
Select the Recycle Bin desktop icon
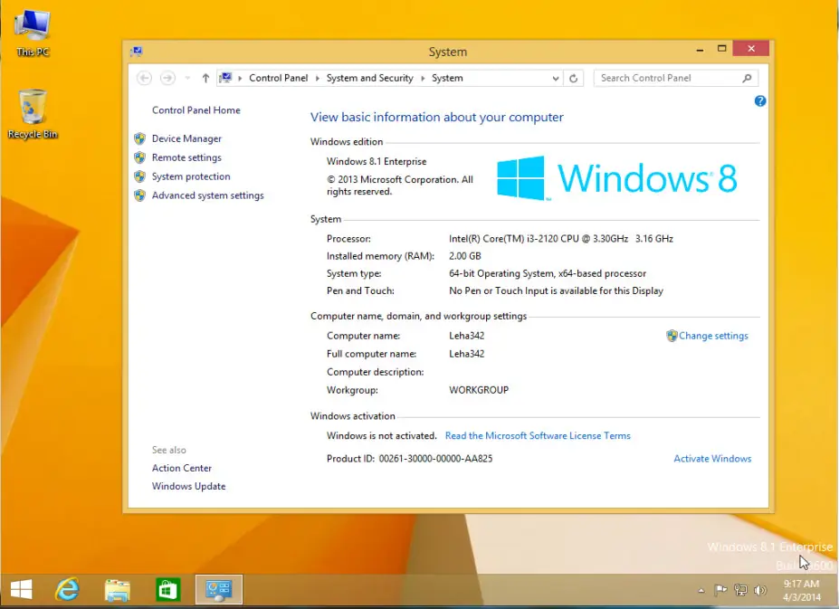(33, 114)
